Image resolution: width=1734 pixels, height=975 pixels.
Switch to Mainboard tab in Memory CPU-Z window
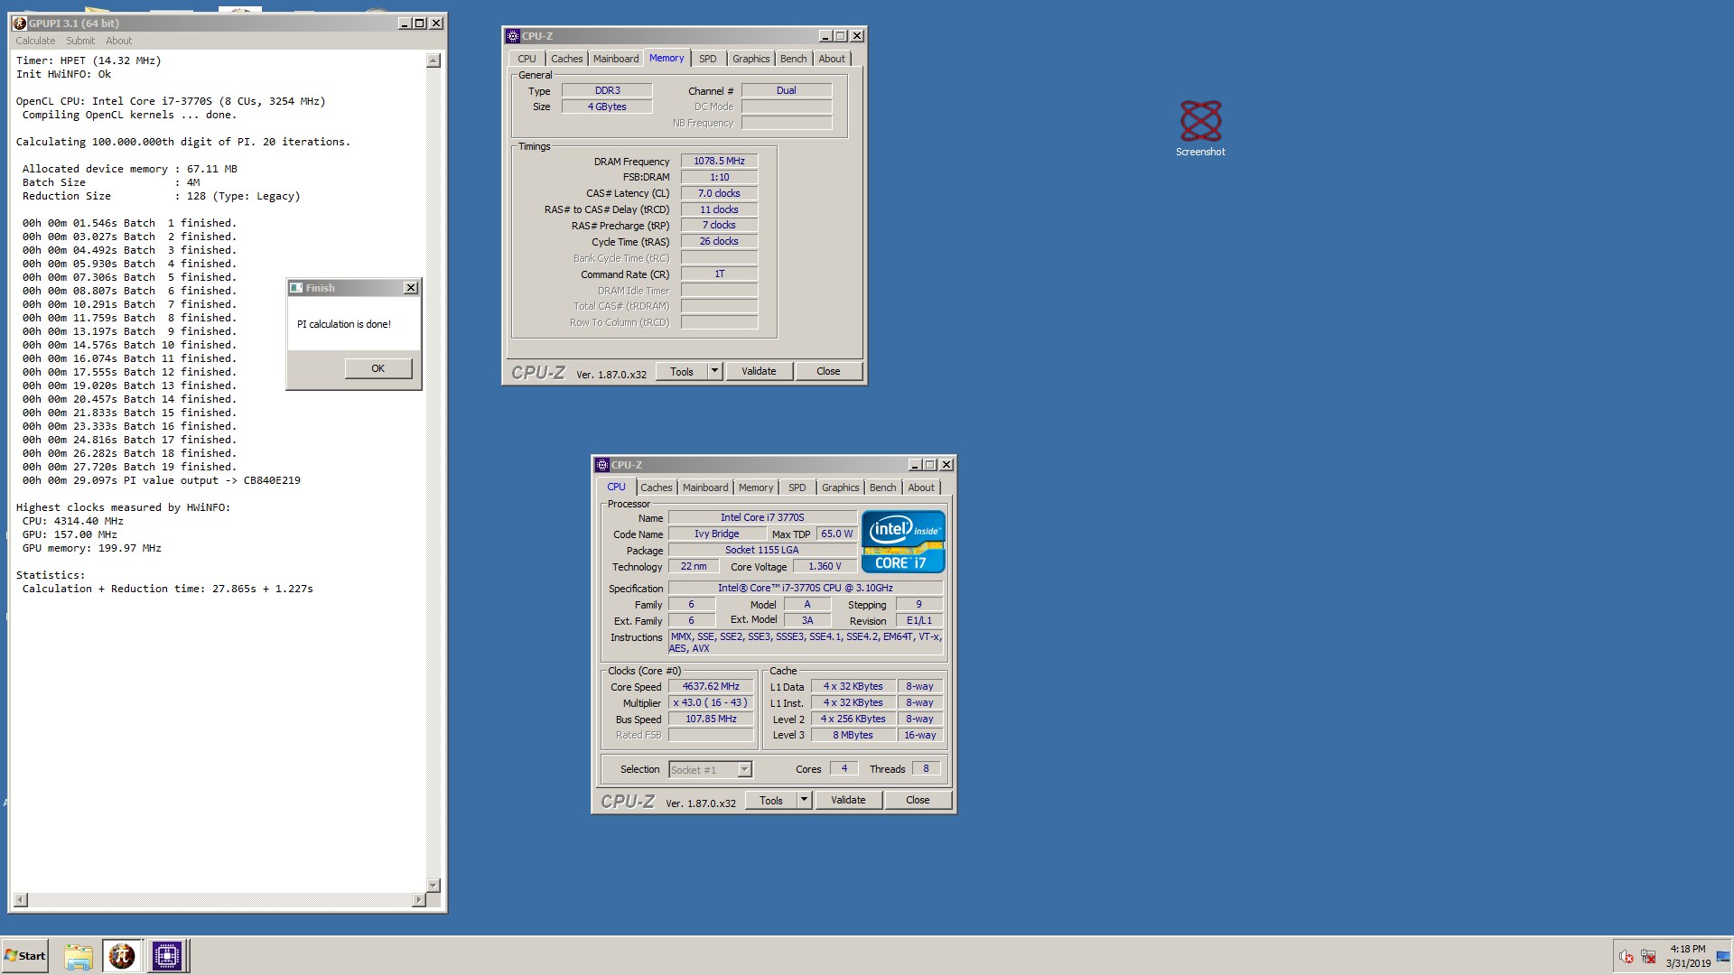[616, 59]
